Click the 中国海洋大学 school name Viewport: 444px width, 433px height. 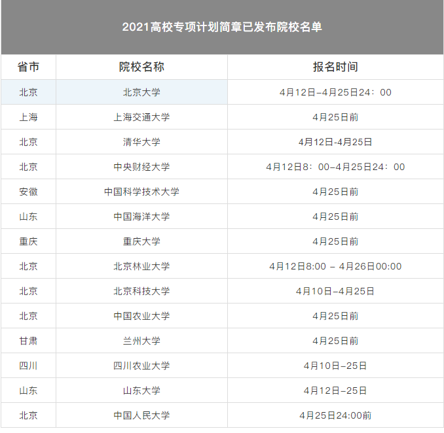pyautogui.click(x=141, y=217)
